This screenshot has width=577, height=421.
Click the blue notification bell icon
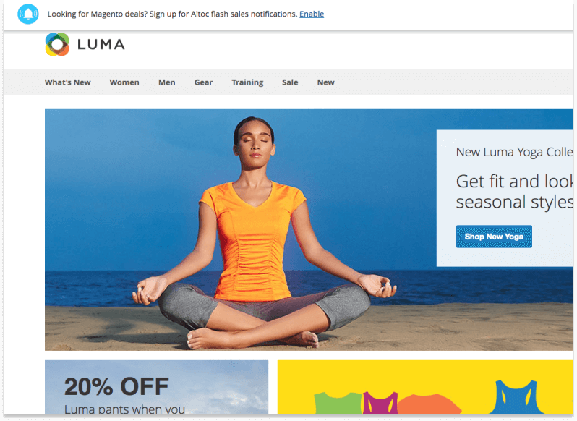tap(28, 14)
